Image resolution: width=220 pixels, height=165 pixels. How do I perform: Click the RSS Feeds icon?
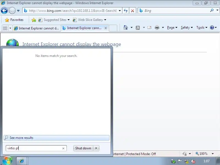point(138,28)
